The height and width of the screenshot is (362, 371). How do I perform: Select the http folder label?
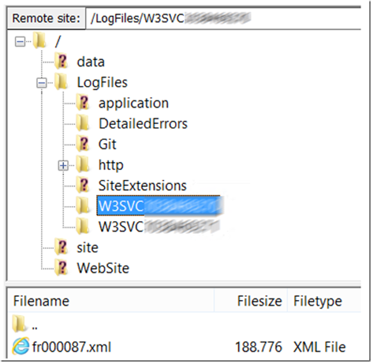(111, 165)
